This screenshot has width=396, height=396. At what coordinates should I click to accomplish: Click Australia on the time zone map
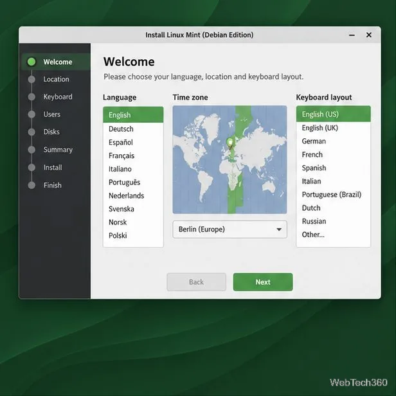pyautogui.click(x=269, y=187)
